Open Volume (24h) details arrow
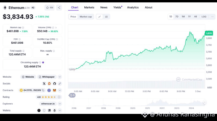The height and width of the screenshot is (121, 217). [x=56, y=28]
